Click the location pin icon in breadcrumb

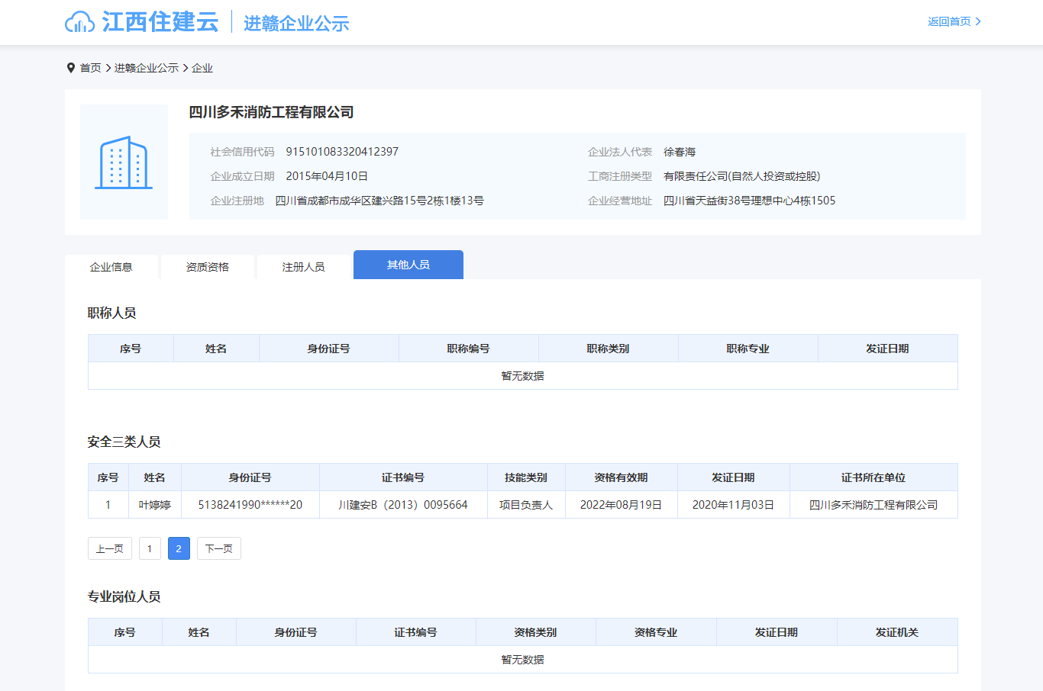(71, 68)
